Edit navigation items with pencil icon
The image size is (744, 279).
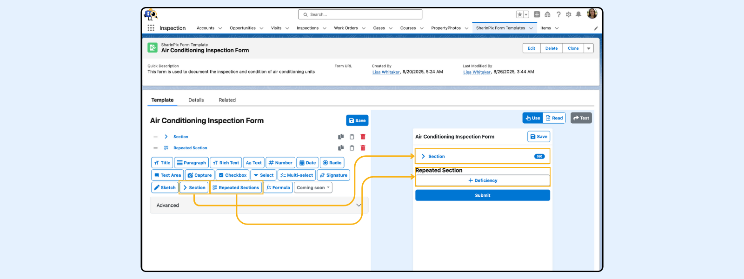click(x=596, y=28)
